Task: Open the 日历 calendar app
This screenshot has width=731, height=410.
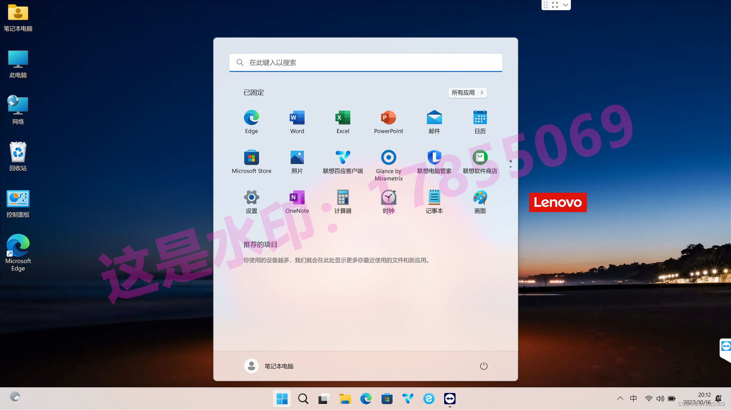Action: [480, 122]
